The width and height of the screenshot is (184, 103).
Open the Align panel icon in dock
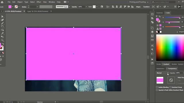(152, 18)
